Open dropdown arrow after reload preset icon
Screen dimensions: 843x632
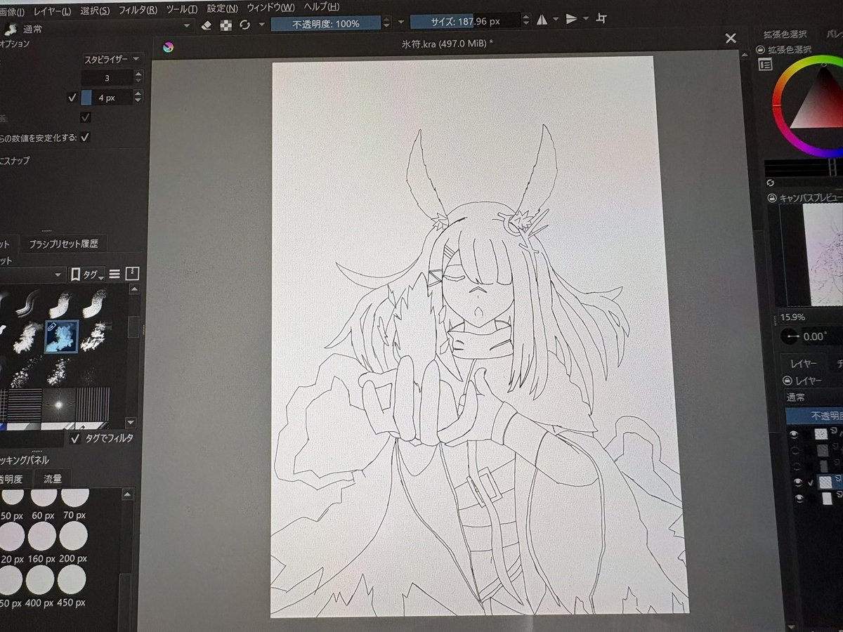pyautogui.click(x=261, y=23)
